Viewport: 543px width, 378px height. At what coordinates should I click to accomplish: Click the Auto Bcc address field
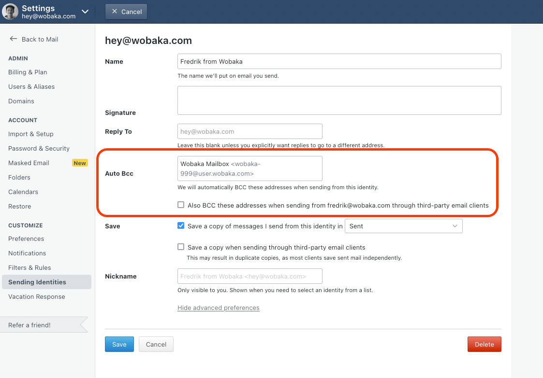pos(249,168)
